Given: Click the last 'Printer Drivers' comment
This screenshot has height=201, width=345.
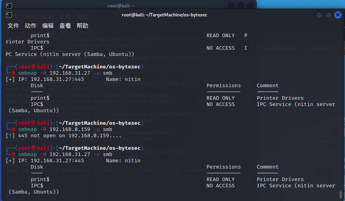Looking at the screenshot, I should (280, 179).
